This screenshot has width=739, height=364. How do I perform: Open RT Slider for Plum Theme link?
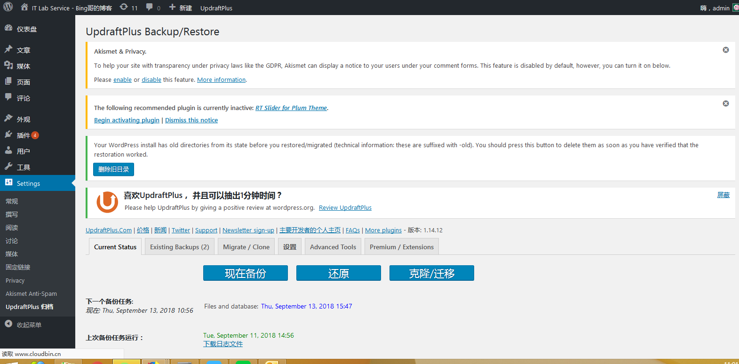[291, 108]
